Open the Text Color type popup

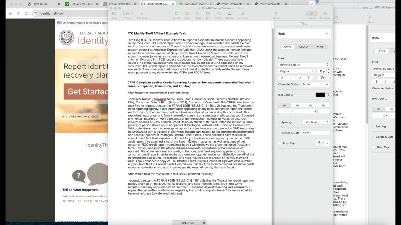[285, 95]
